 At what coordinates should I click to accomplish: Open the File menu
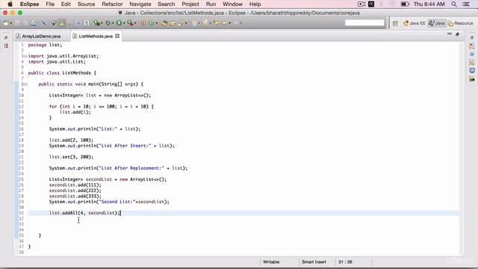50,4
